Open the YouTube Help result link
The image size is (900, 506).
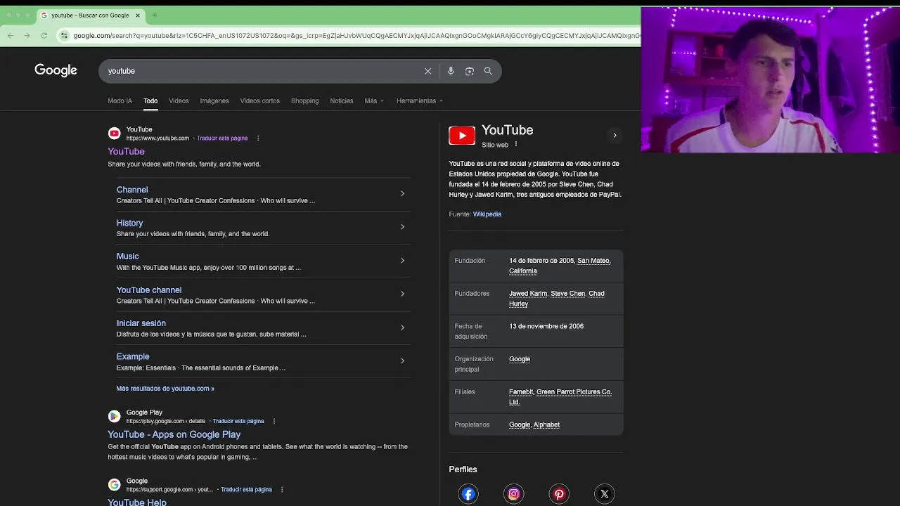point(137,502)
